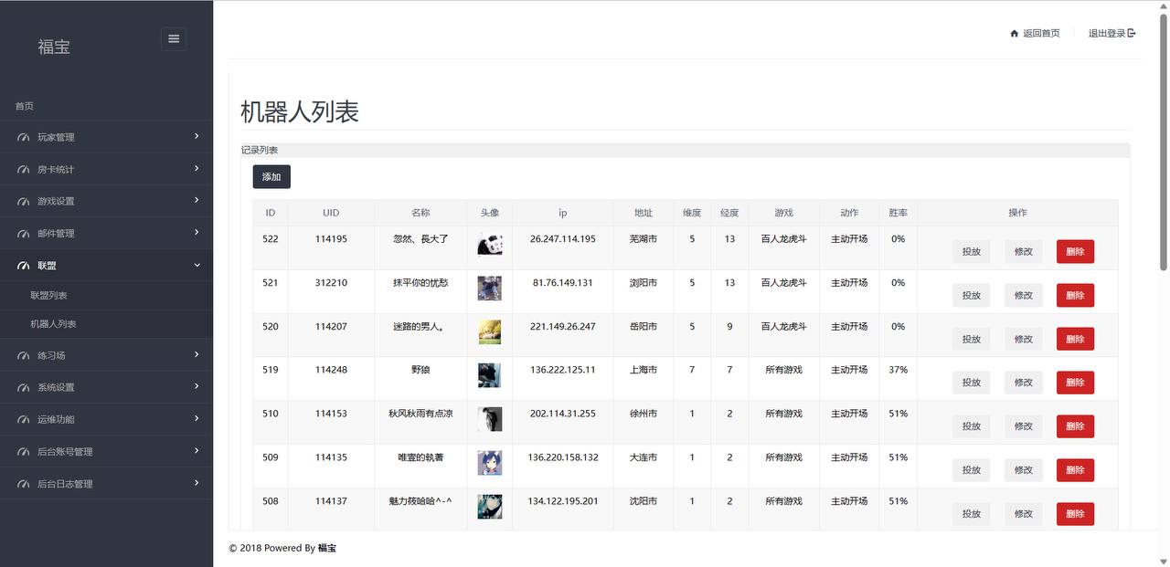Collapse the 联盟 menu chevron
Image resolution: width=1170 pixels, height=567 pixels.
(197, 265)
